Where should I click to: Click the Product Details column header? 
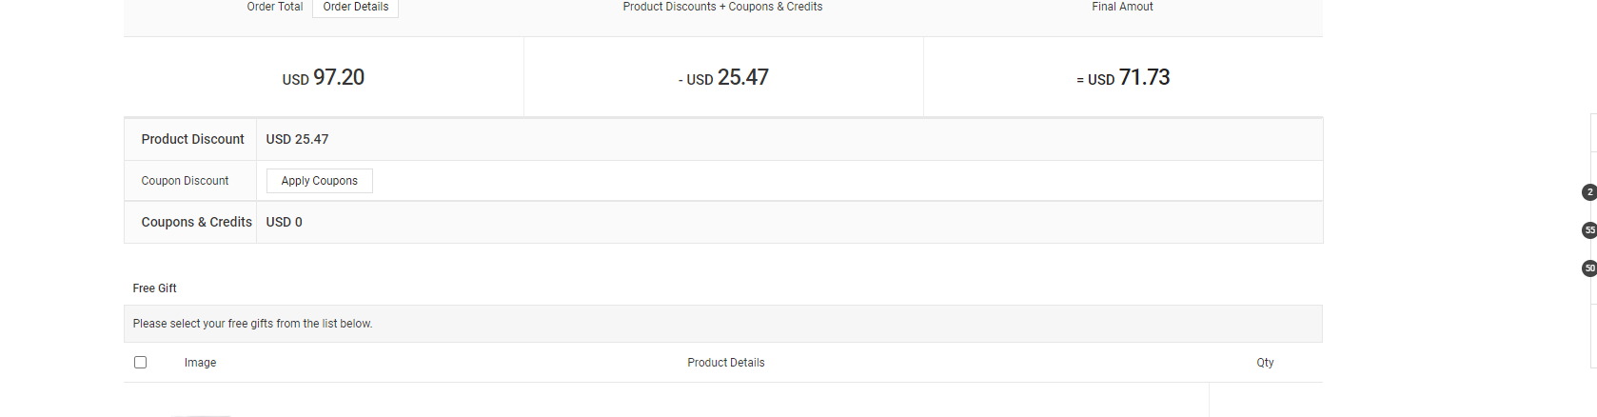coord(726,363)
